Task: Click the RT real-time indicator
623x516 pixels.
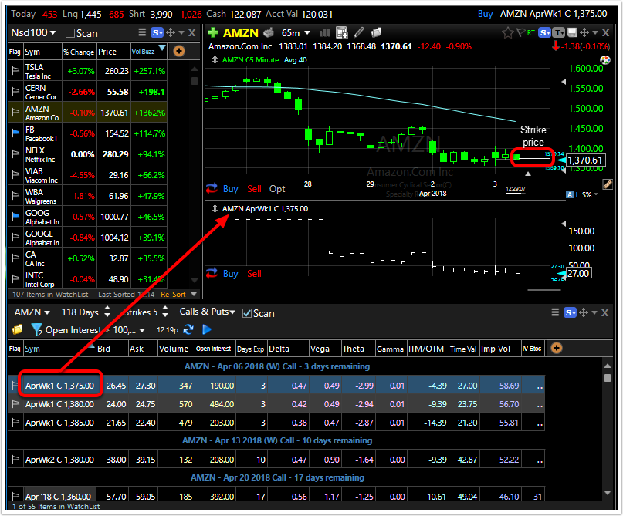Action: 531,33
